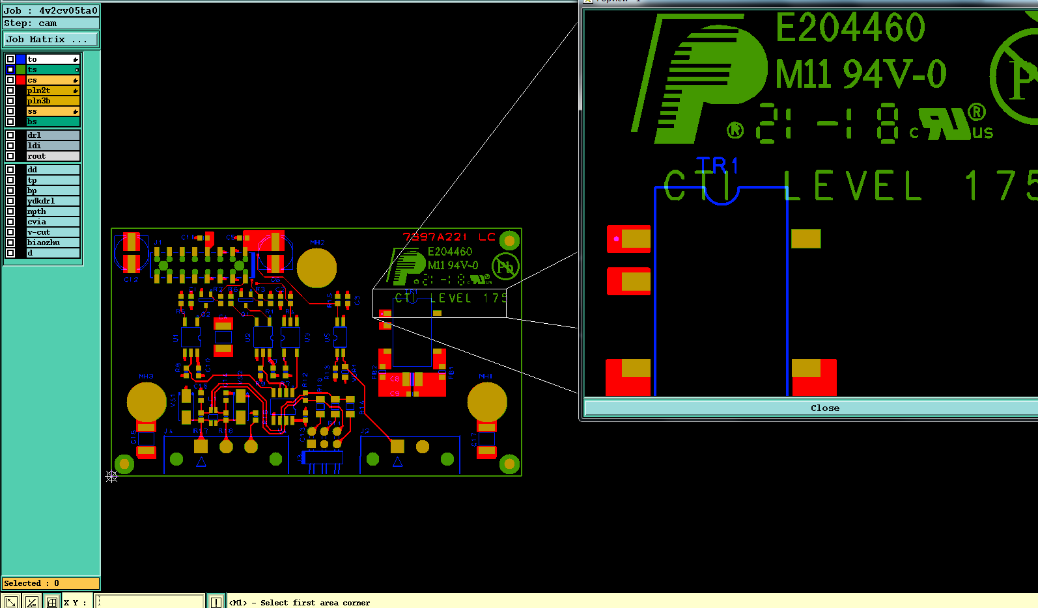1038x608 pixels.
Task: Select the ldi layer name
Action: pyautogui.click(x=53, y=146)
